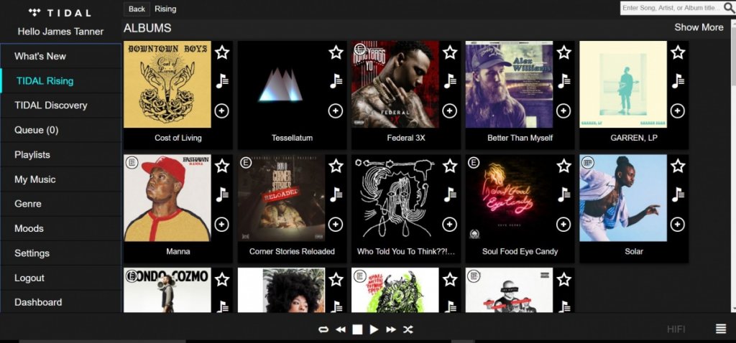Toggle shuffle mode
Viewport: 736px width, 343px height.
click(x=408, y=329)
